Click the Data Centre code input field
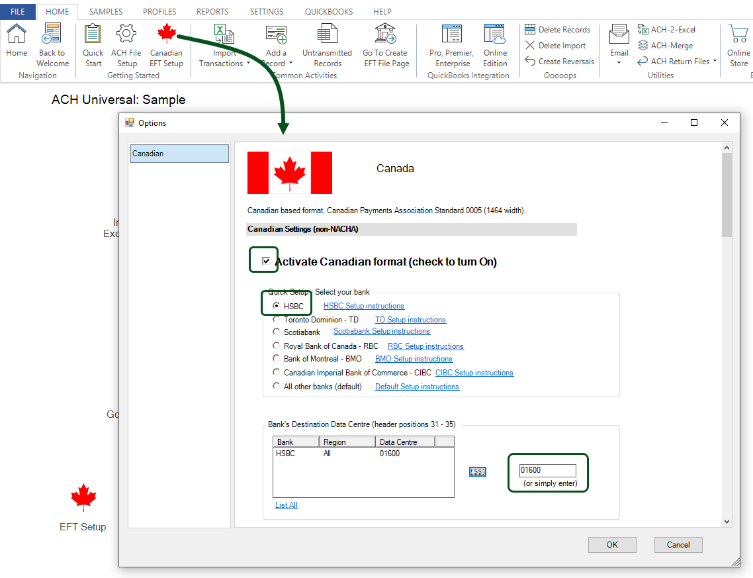 547,471
